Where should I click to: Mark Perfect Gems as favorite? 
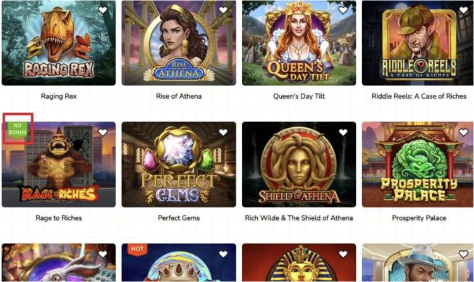point(223,132)
